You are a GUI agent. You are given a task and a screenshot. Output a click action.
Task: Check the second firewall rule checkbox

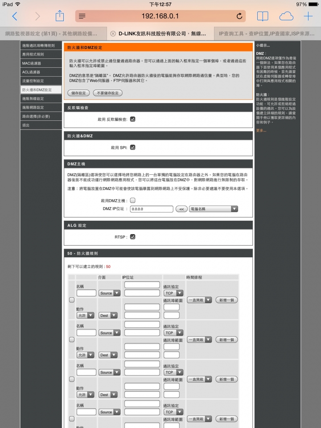pyautogui.click(x=72, y=340)
